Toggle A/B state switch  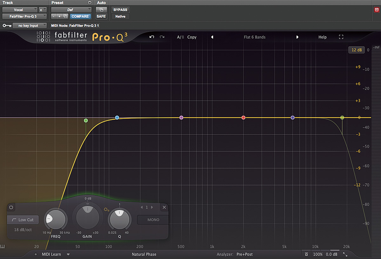180,37
